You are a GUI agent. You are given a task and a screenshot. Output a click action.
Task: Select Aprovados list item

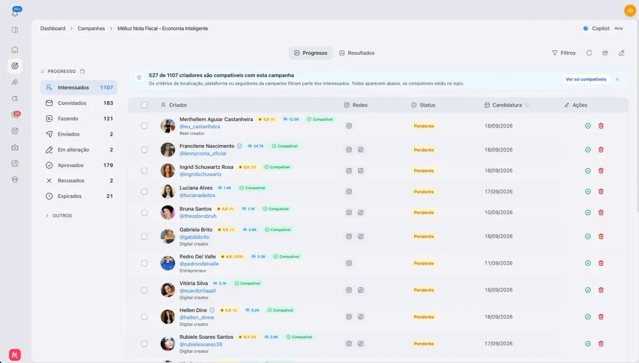click(79, 165)
